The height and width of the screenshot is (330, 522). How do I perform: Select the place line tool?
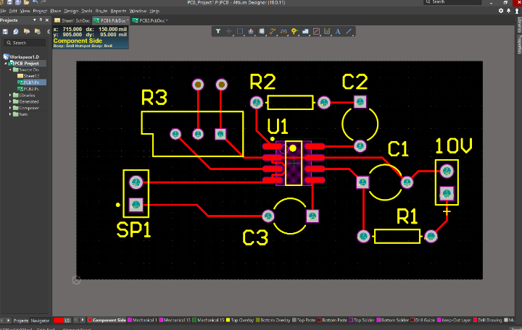(x=349, y=31)
